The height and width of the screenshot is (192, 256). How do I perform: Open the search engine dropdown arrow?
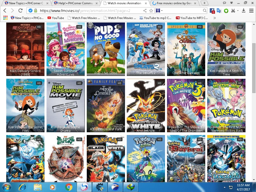tap(162, 10)
